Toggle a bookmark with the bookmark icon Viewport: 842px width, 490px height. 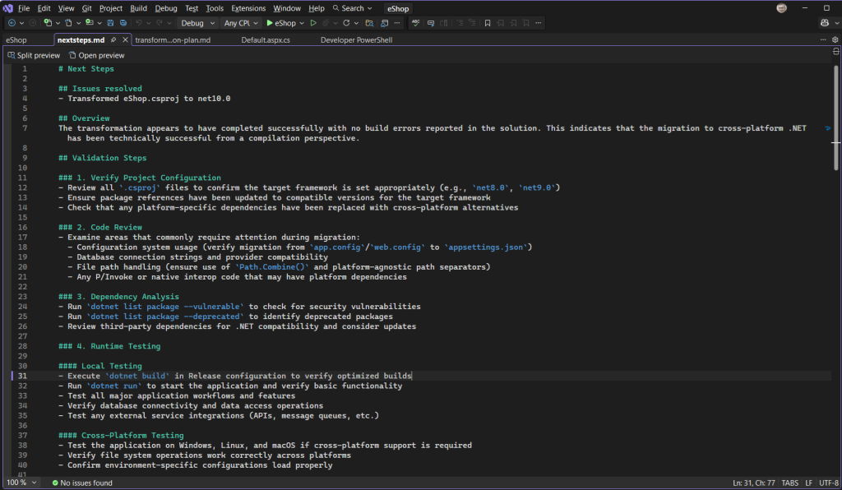click(x=488, y=23)
